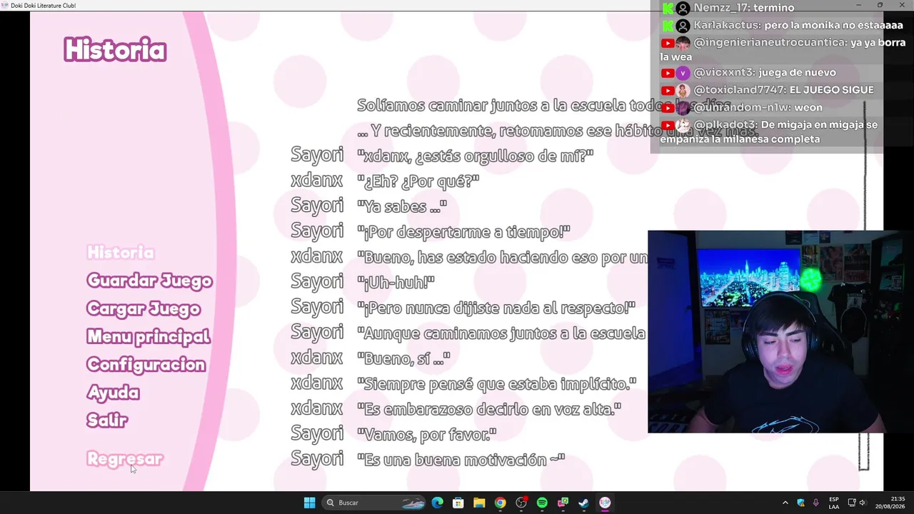Open network settings tray icon
The height and width of the screenshot is (514, 914).
coord(852,503)
